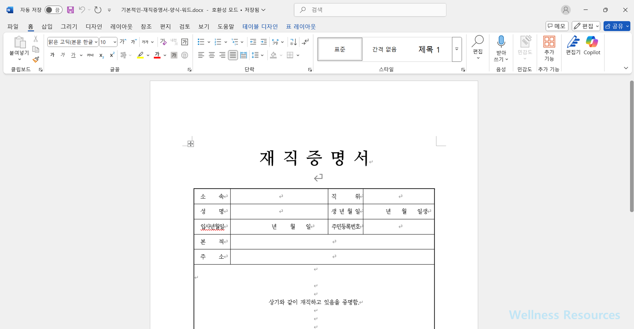Open the Table Design (테이블 디자인) tab
The width and height of the screenshot is (634, 329).
pyautogui.click(x=260, y=26)
